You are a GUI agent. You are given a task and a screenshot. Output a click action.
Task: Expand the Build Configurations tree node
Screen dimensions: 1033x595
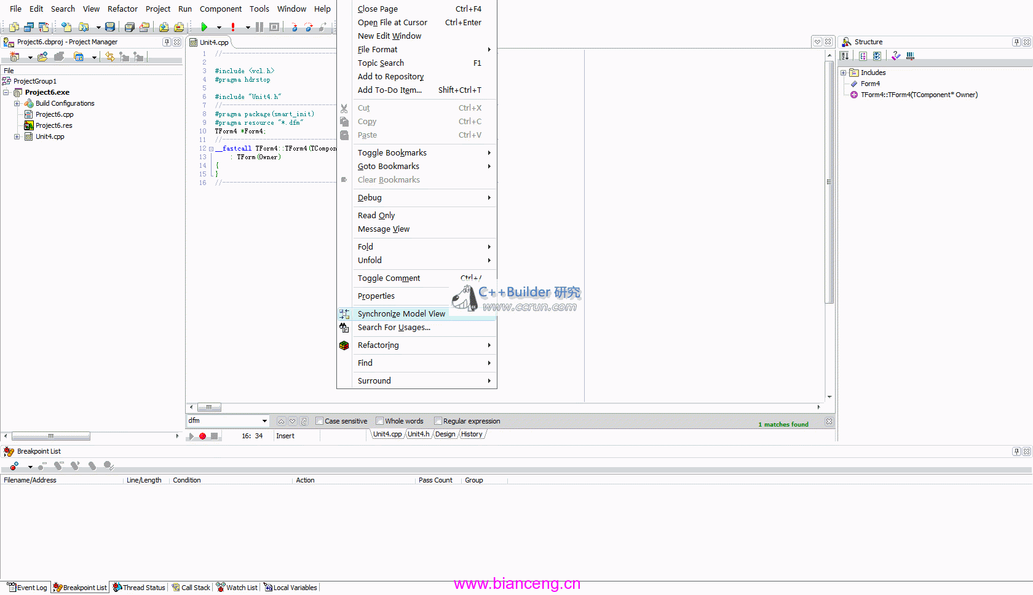(17, 103)
